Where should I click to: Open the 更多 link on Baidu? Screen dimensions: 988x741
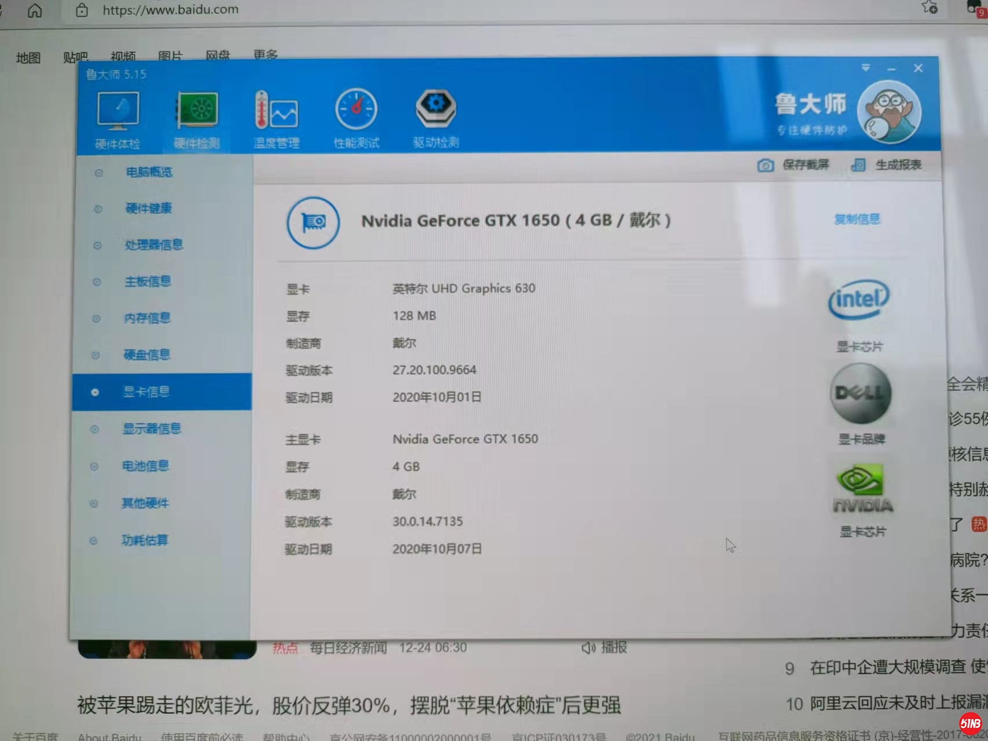pyautogui.click(x=265, y=54)
